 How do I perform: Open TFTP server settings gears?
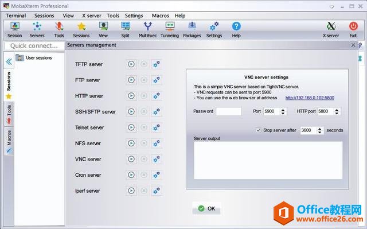[157, 64]
